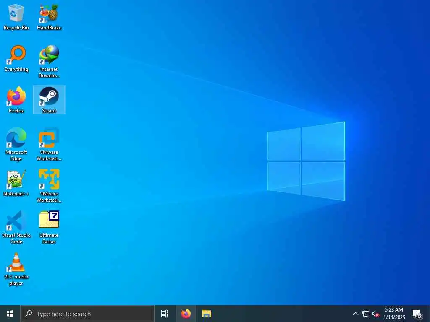Screen dimensions: 430x322
Task: Switch to Firefox in the taskbar
Action: click(x=186, y=314)
